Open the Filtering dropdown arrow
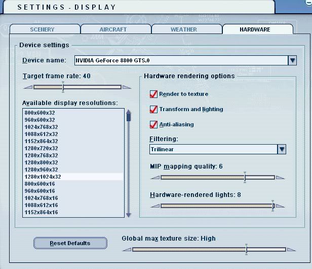The width and height of the screenshot is (312, 269). (282, 149)
